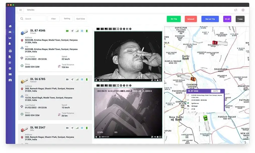This screenshot has height=153, width=255.
Task: Select vehicle card DL 56 6785 title
Action: pos(38,79)
